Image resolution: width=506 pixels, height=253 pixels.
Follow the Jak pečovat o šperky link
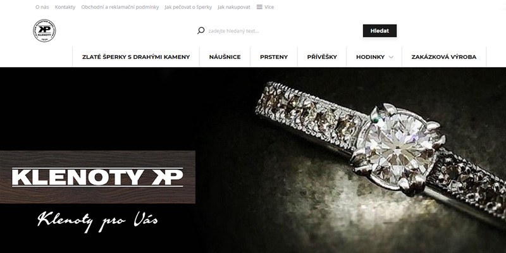coord(188,7)
